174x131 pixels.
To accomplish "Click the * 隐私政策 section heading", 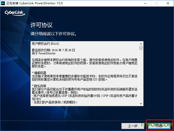I will (x=39, y=86).
